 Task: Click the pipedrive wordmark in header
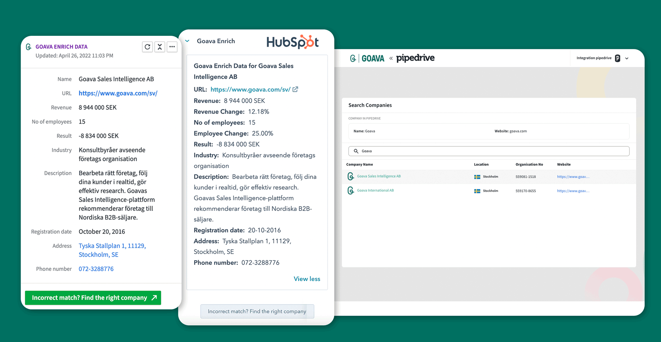(x=415, y=58)
